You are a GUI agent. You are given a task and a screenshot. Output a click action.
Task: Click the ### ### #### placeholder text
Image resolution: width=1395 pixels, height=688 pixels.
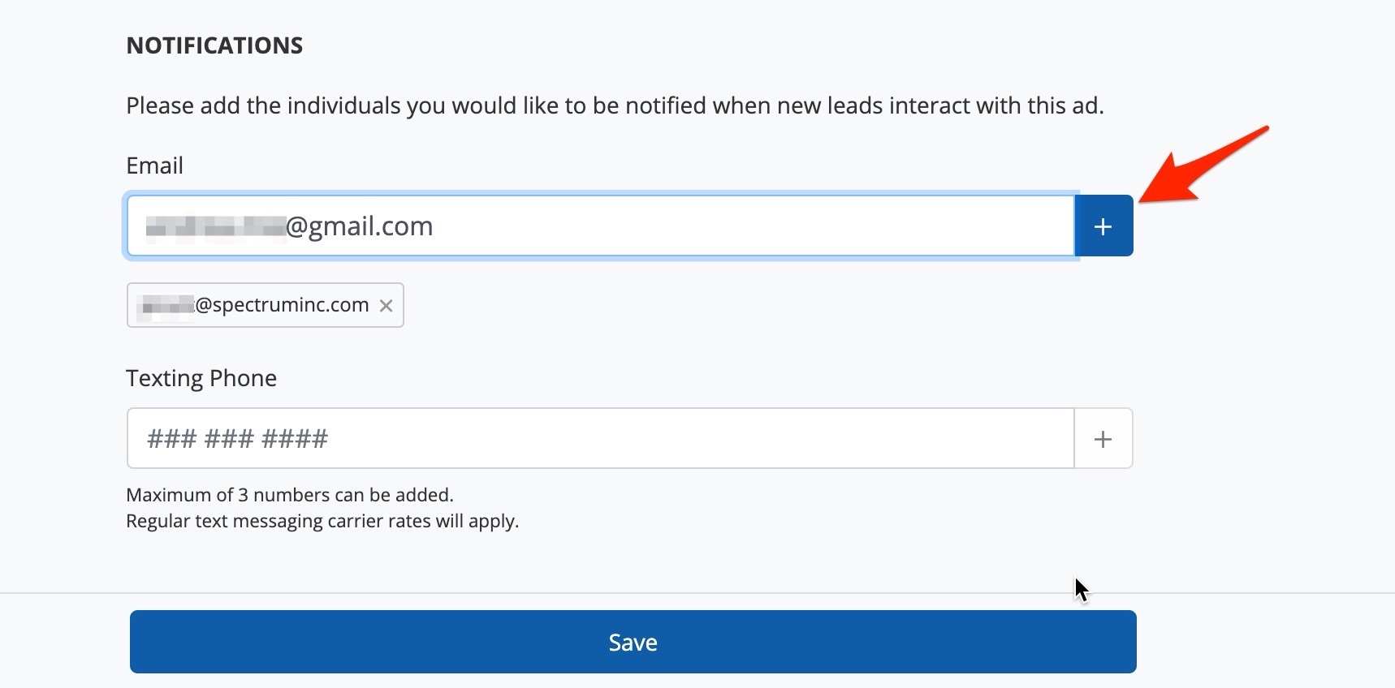[x=237, y=439]
